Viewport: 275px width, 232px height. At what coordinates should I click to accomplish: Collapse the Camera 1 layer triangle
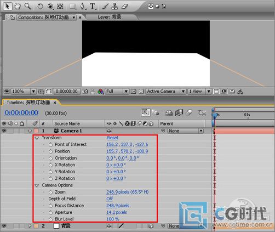pyautogui.click(x=30, y=131)
